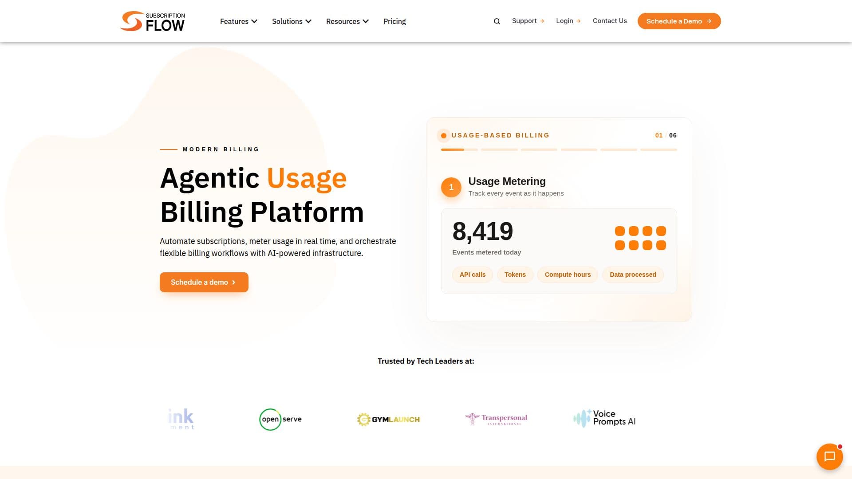
Task: Select the first progress segment of the slider
Action: pos(459,150)
